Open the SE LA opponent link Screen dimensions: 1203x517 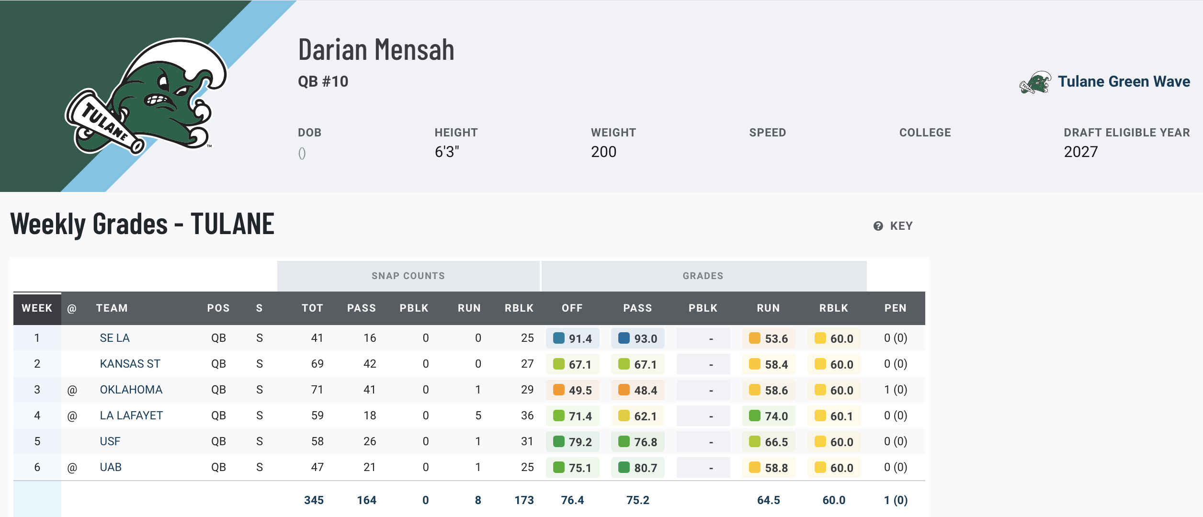tap(114, 338)
